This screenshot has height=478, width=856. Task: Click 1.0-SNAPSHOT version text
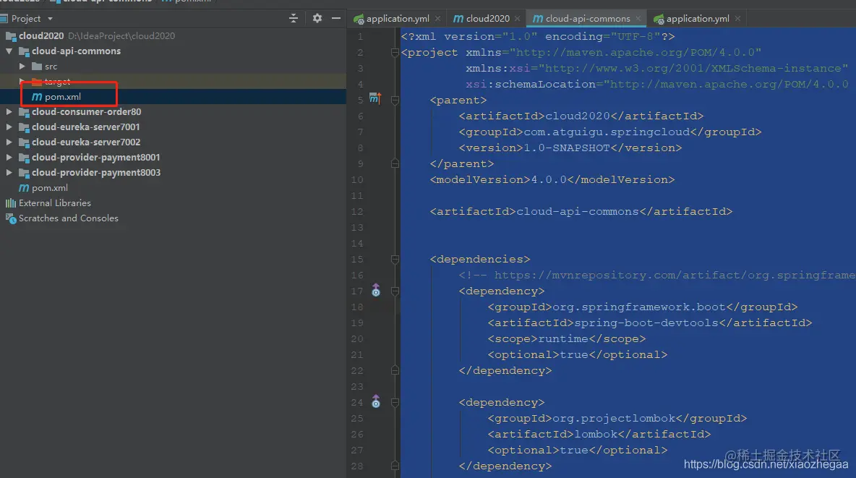coord(567,148)
